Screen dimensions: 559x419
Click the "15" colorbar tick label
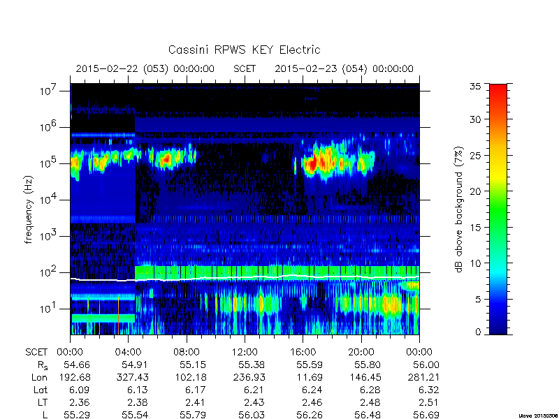(x=476, y=227)
